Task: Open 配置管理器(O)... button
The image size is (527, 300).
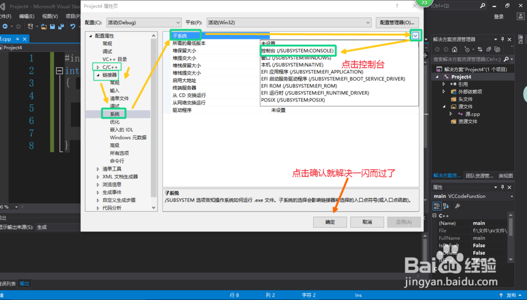Action: pyautogui.click(x=397, y=23)
